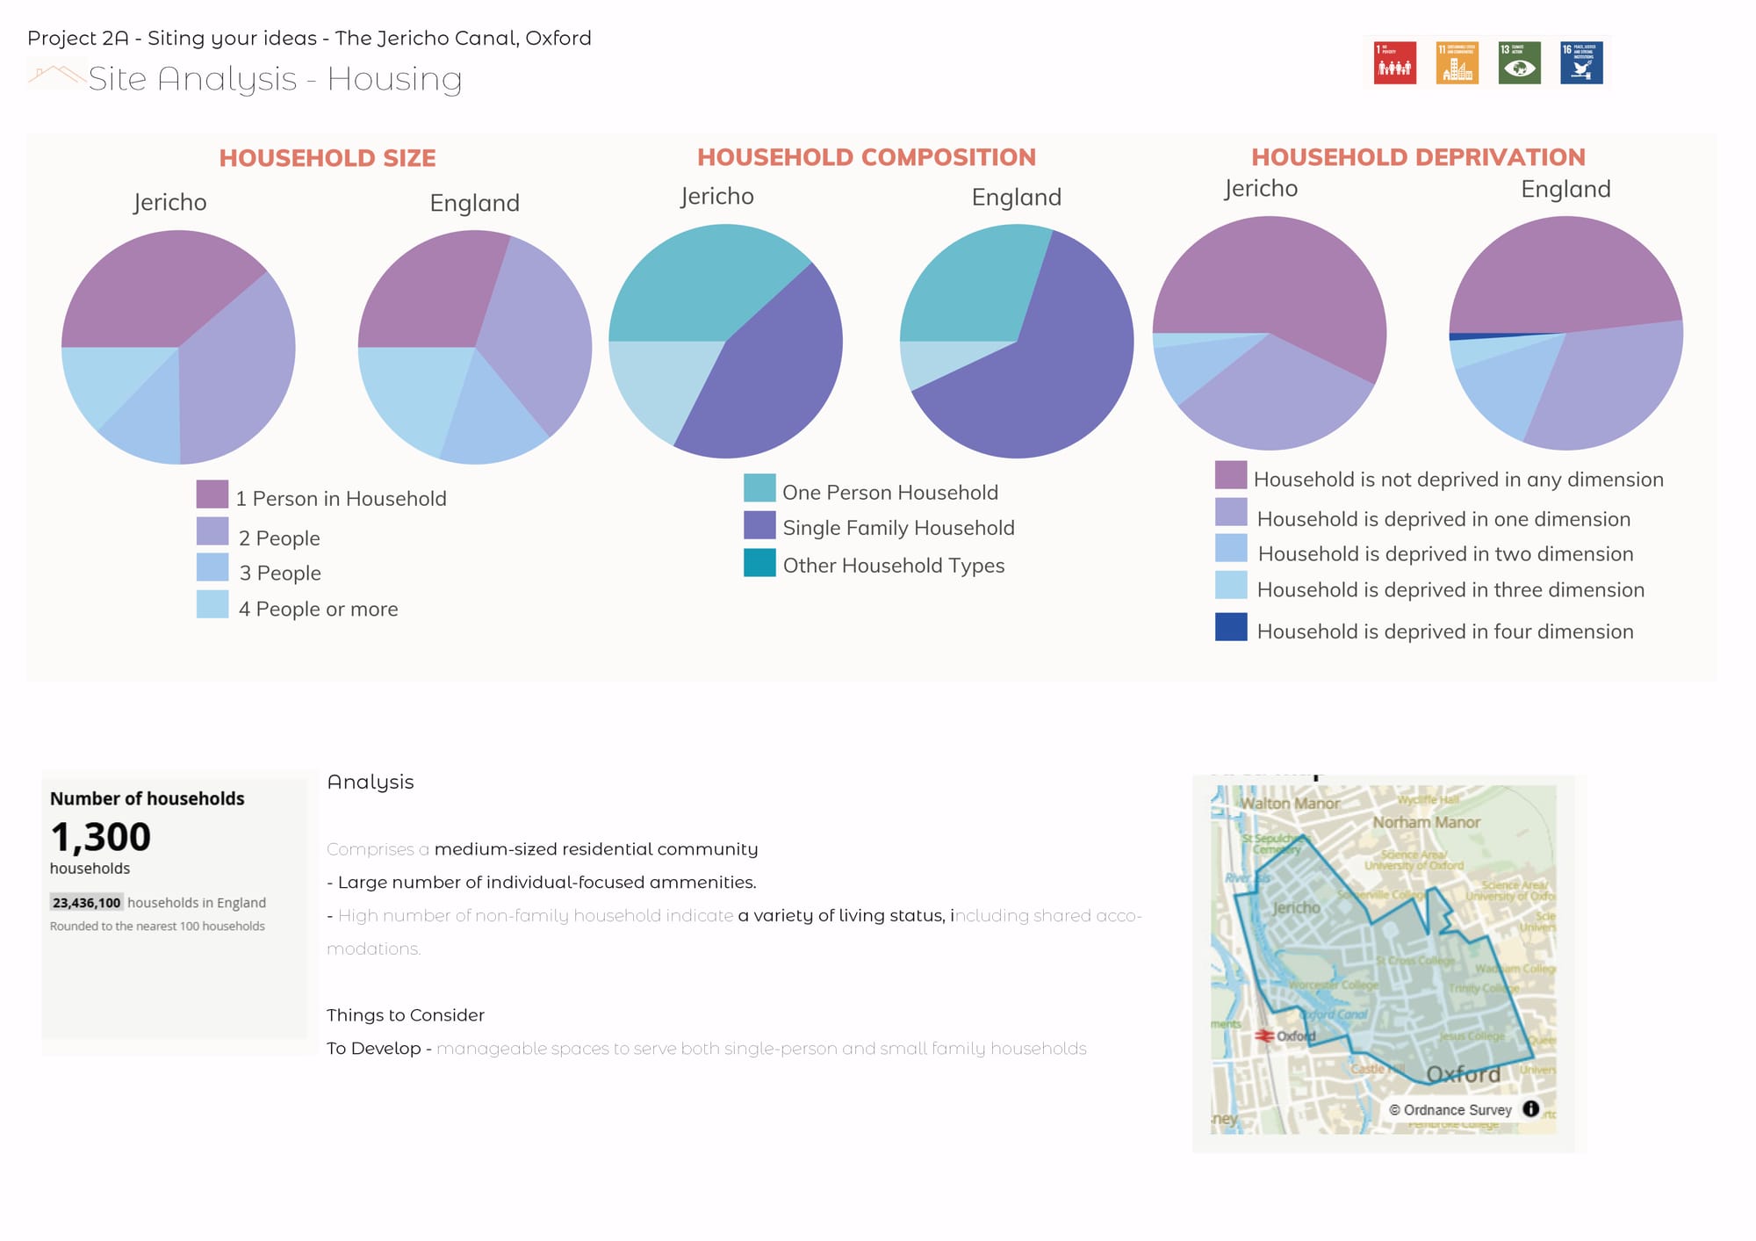The height and width of the screenshot is (1241, 1756).
Task: Click the Oxford railway station symbol on map
Action: [1264, 1036]
